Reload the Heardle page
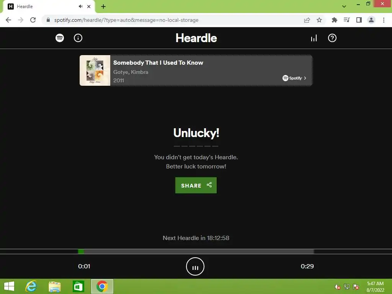This screenshot has width=392, height=294. click(33, 20)
